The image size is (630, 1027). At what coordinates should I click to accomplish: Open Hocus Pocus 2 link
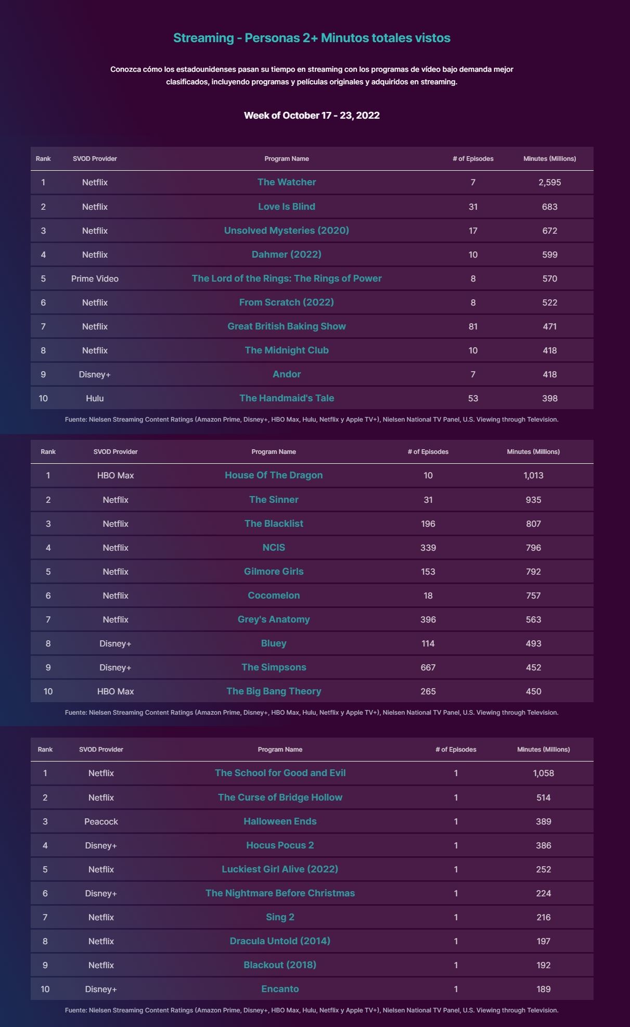(x=280, y=845)
